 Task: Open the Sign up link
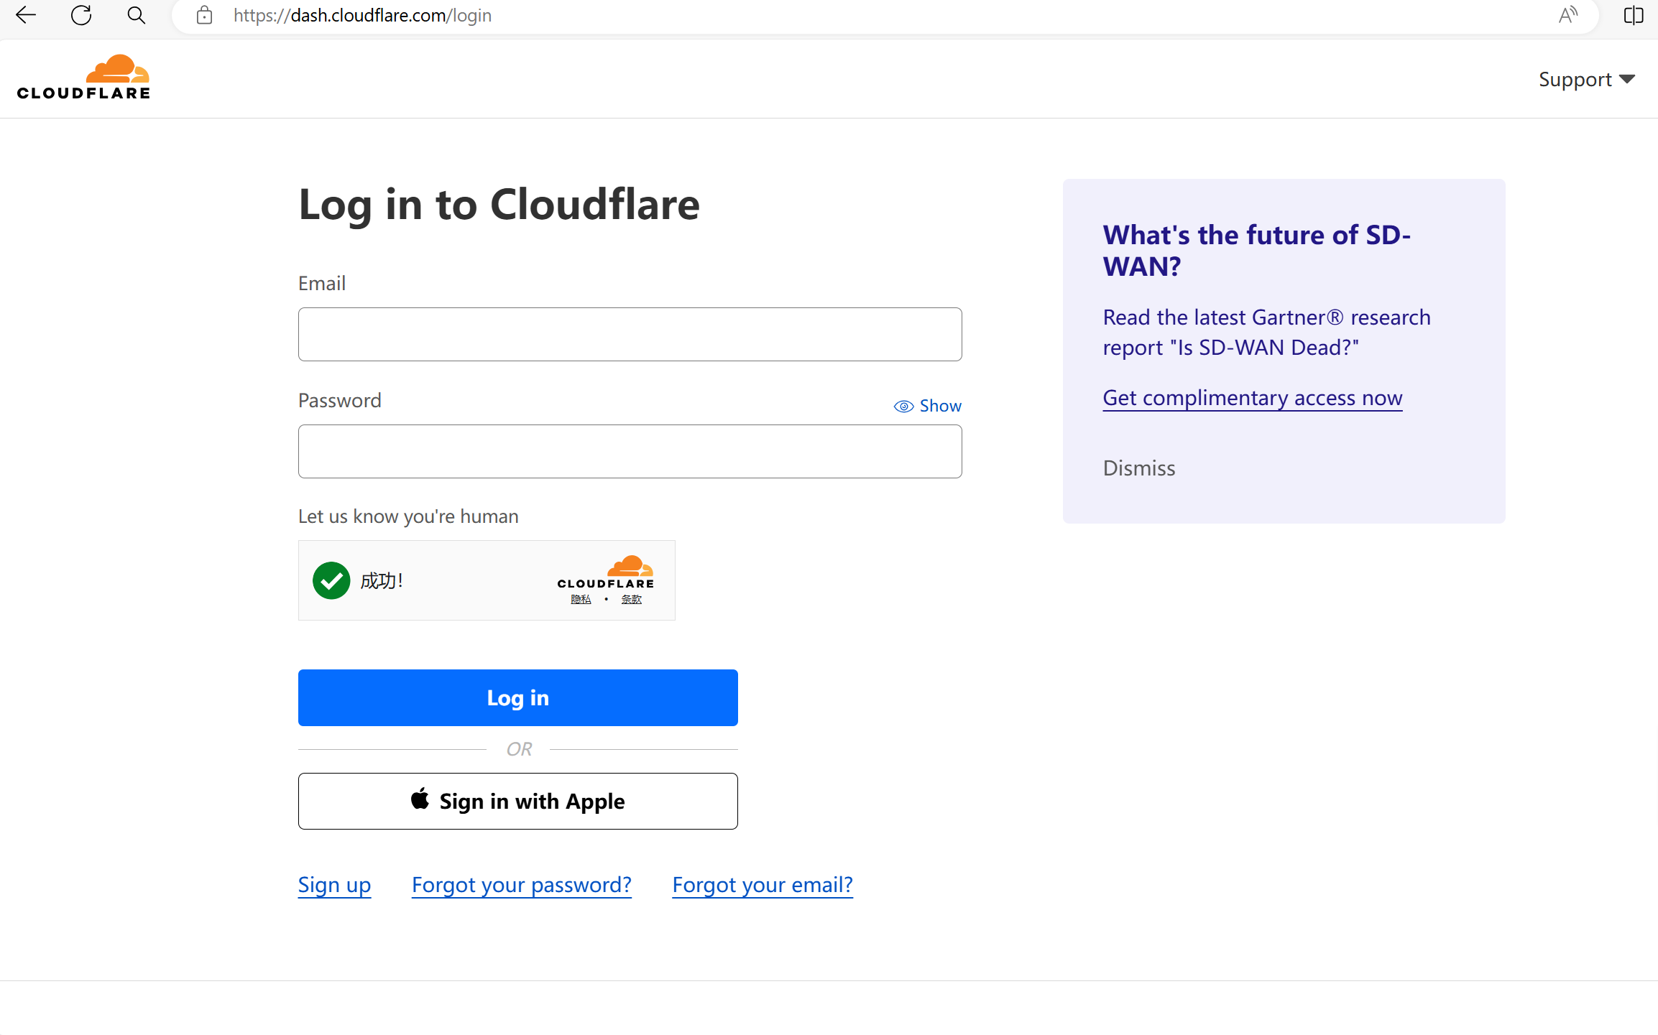click(333, 884)
